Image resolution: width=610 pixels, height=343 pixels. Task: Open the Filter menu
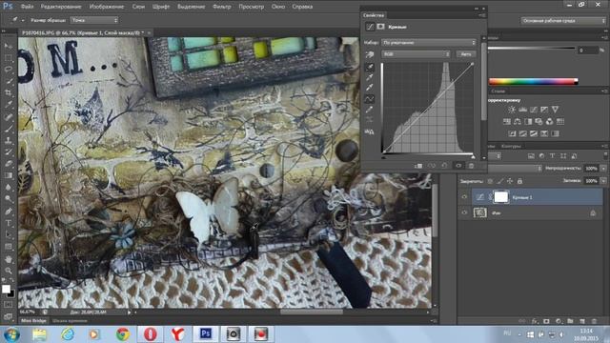click(222, 7)
